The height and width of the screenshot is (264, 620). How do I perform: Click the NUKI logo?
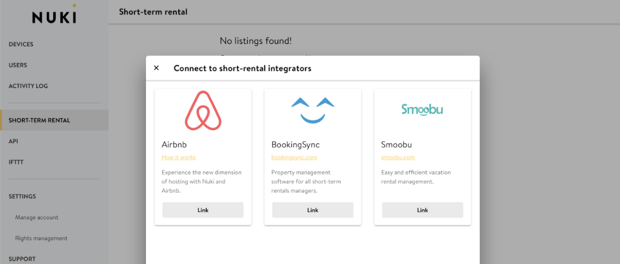[x=54, y=16]
